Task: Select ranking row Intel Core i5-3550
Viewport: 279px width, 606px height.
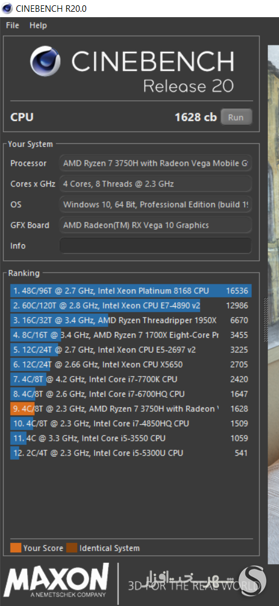Action: point(131,438)
